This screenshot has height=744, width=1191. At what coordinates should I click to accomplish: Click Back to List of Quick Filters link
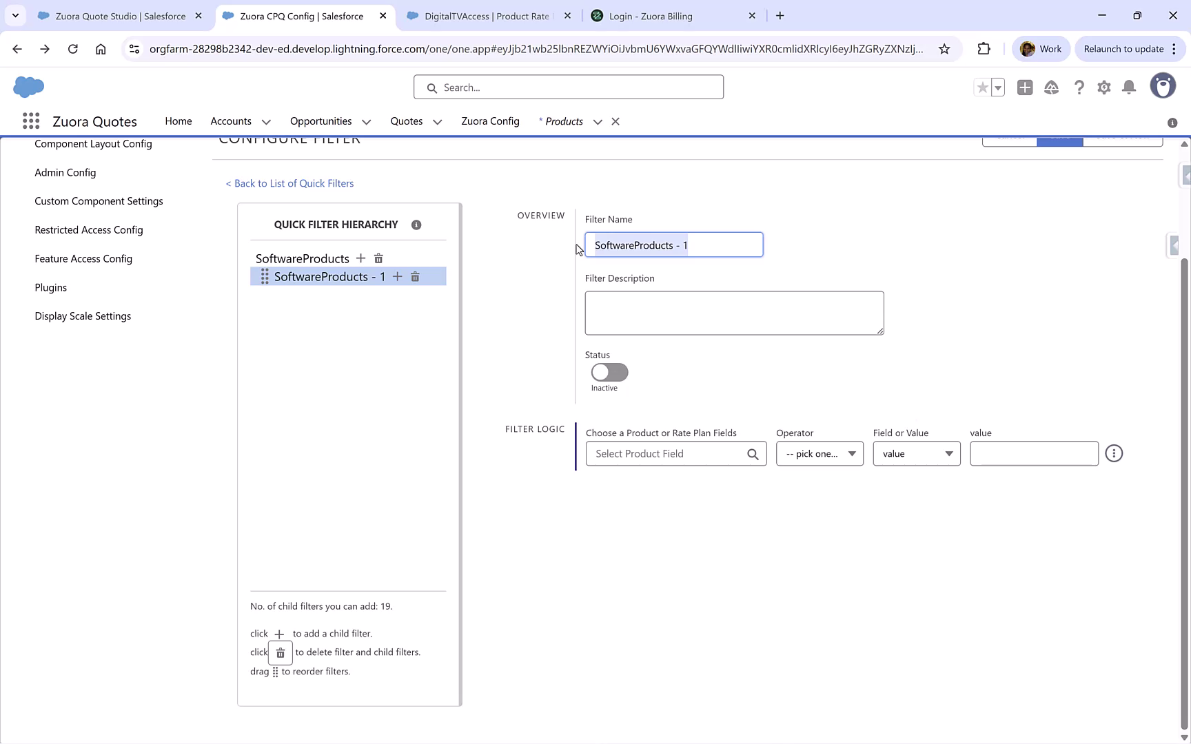click(289, 183)
